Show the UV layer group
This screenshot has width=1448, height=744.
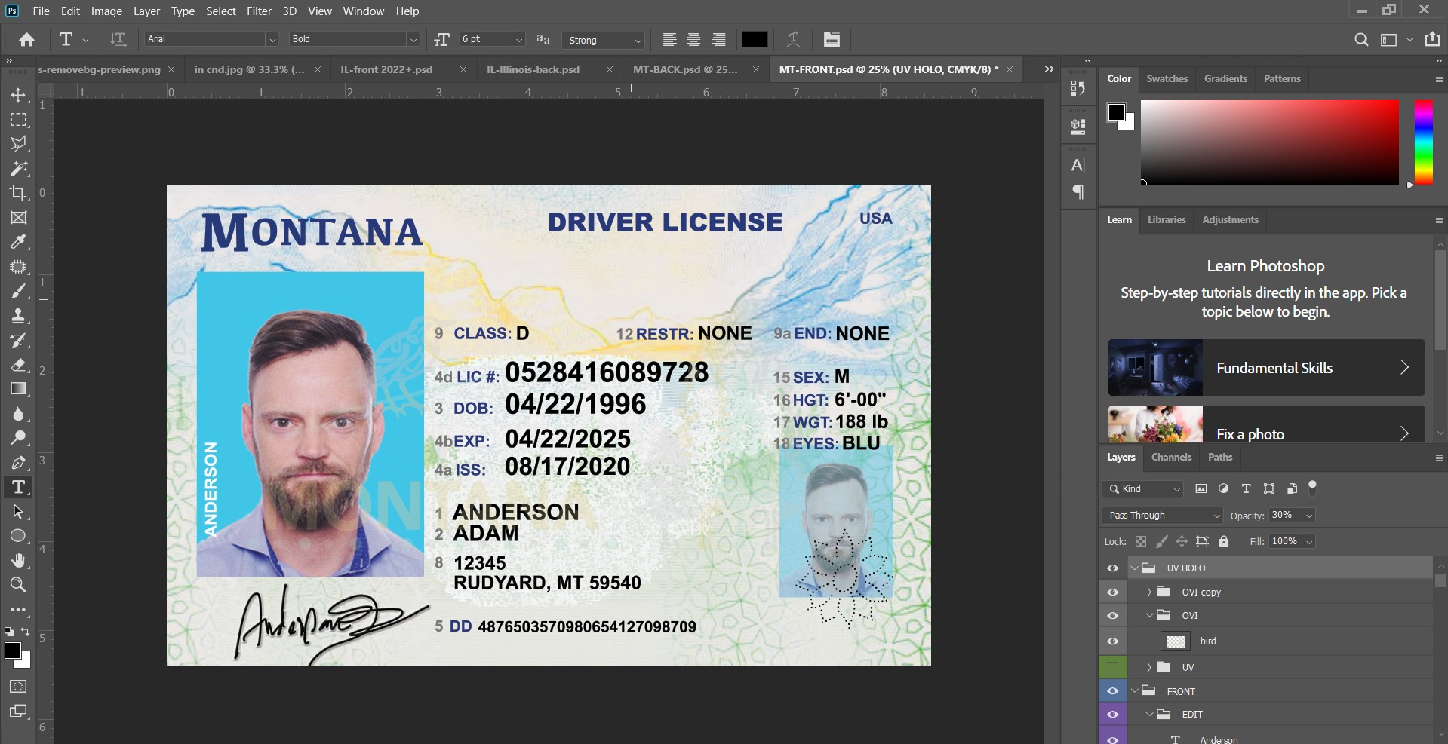[1112, 667]
